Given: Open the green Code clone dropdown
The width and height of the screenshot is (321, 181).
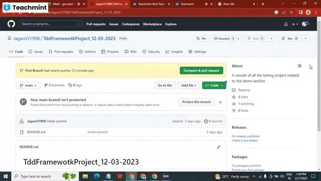Looking at the screenshot, I should pos(214,85).
